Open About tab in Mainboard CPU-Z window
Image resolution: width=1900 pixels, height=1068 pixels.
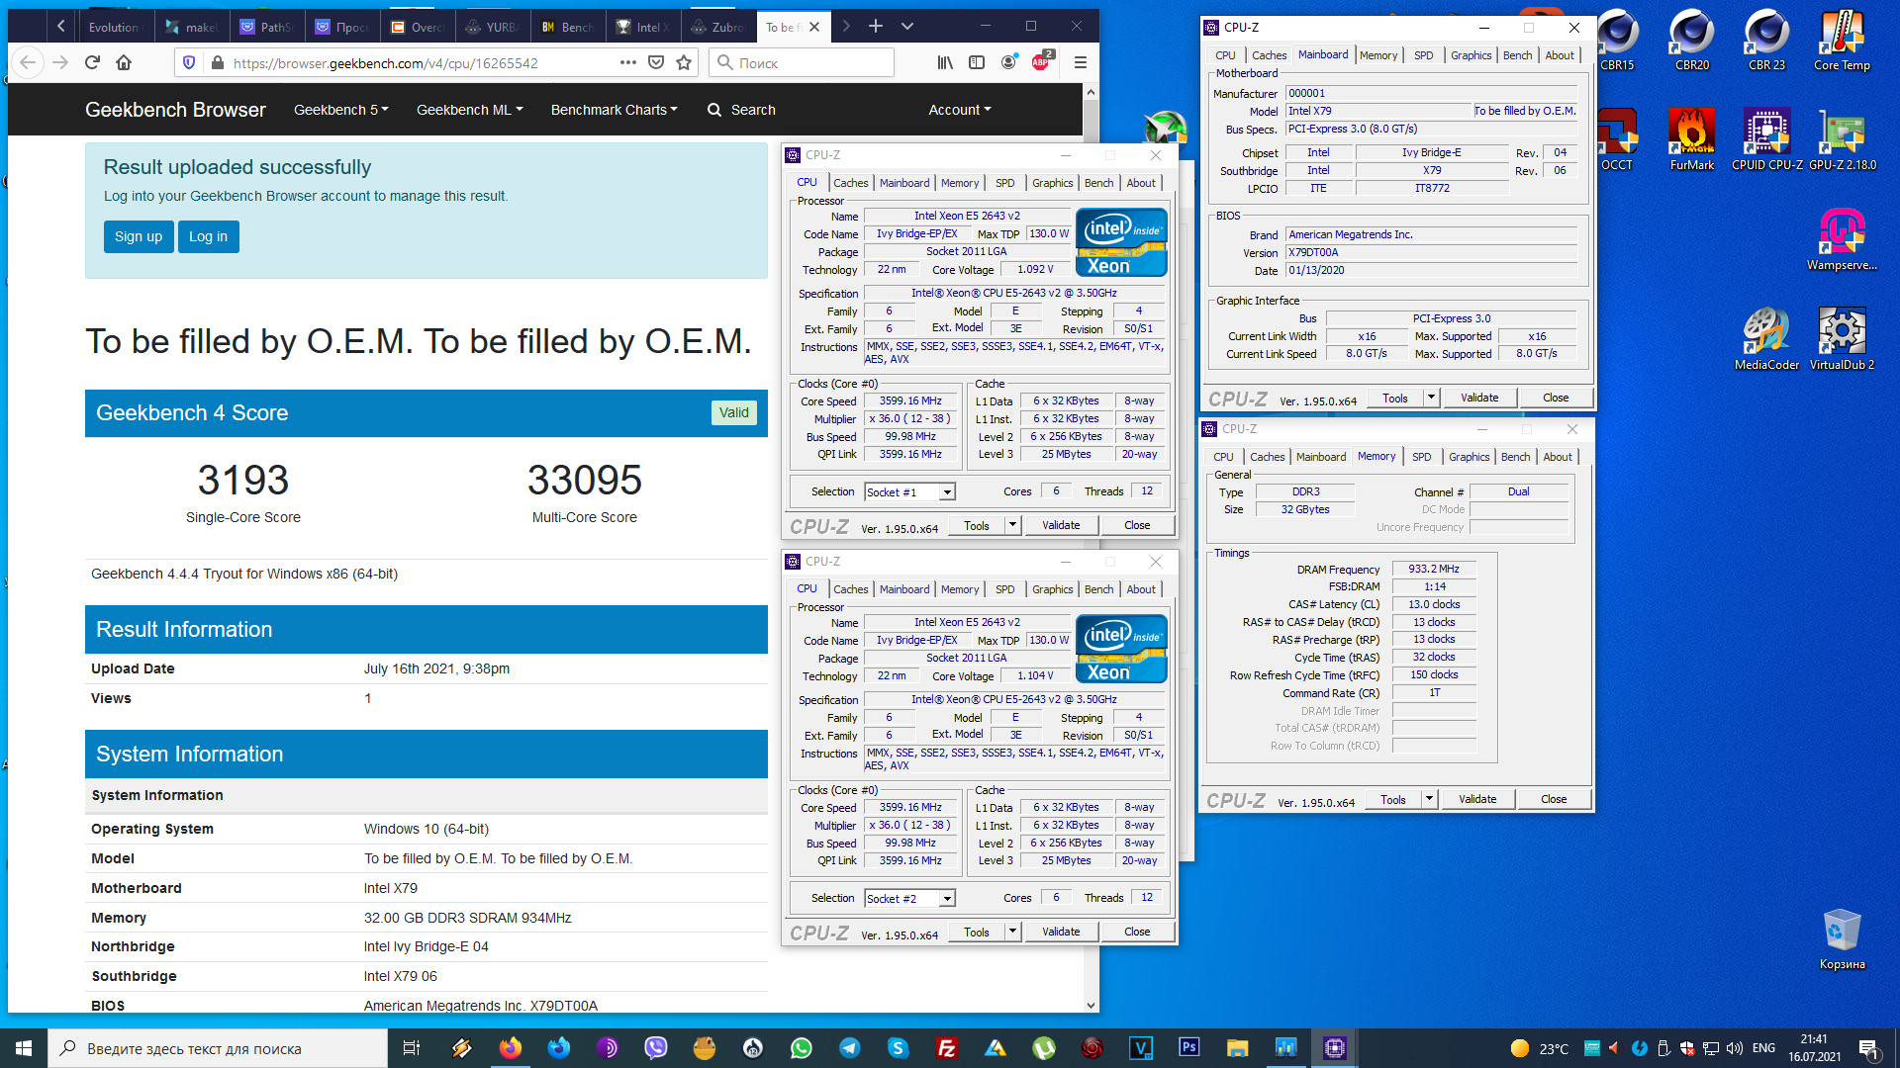point(1560,55)
